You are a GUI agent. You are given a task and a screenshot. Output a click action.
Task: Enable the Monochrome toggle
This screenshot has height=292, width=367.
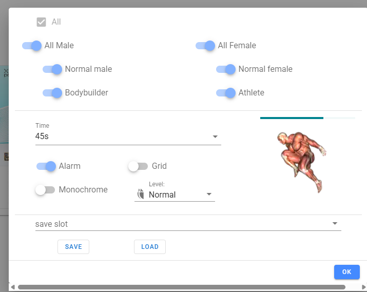45,190
